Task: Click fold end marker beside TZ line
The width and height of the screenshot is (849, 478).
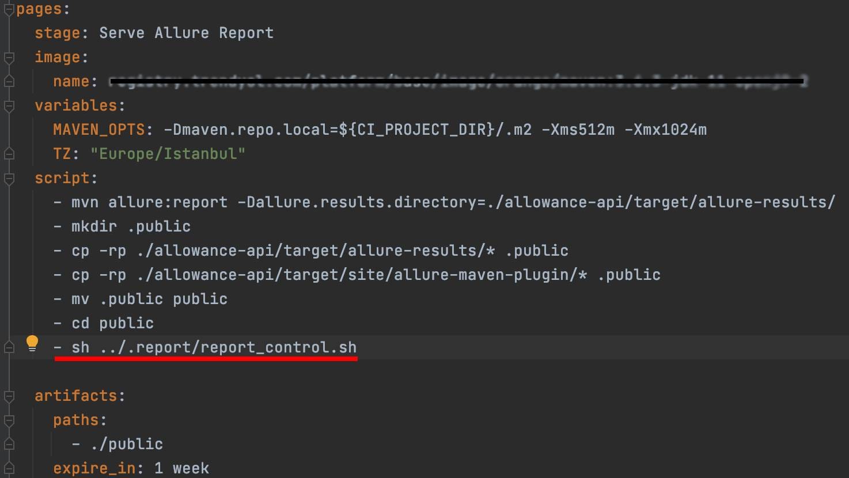Action: pos(9,154)
